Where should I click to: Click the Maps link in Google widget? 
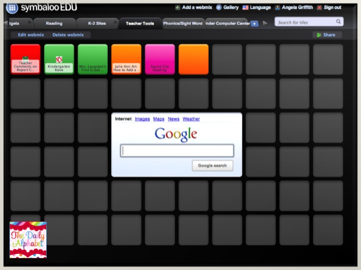pos(158,119)
